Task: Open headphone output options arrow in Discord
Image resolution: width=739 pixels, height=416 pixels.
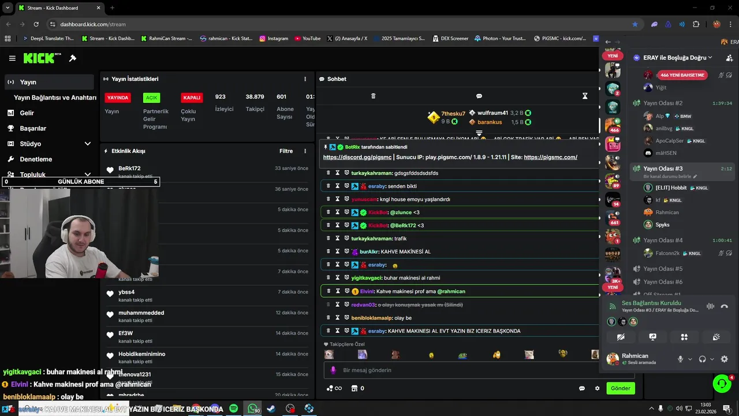Action: tap(712, 359)
